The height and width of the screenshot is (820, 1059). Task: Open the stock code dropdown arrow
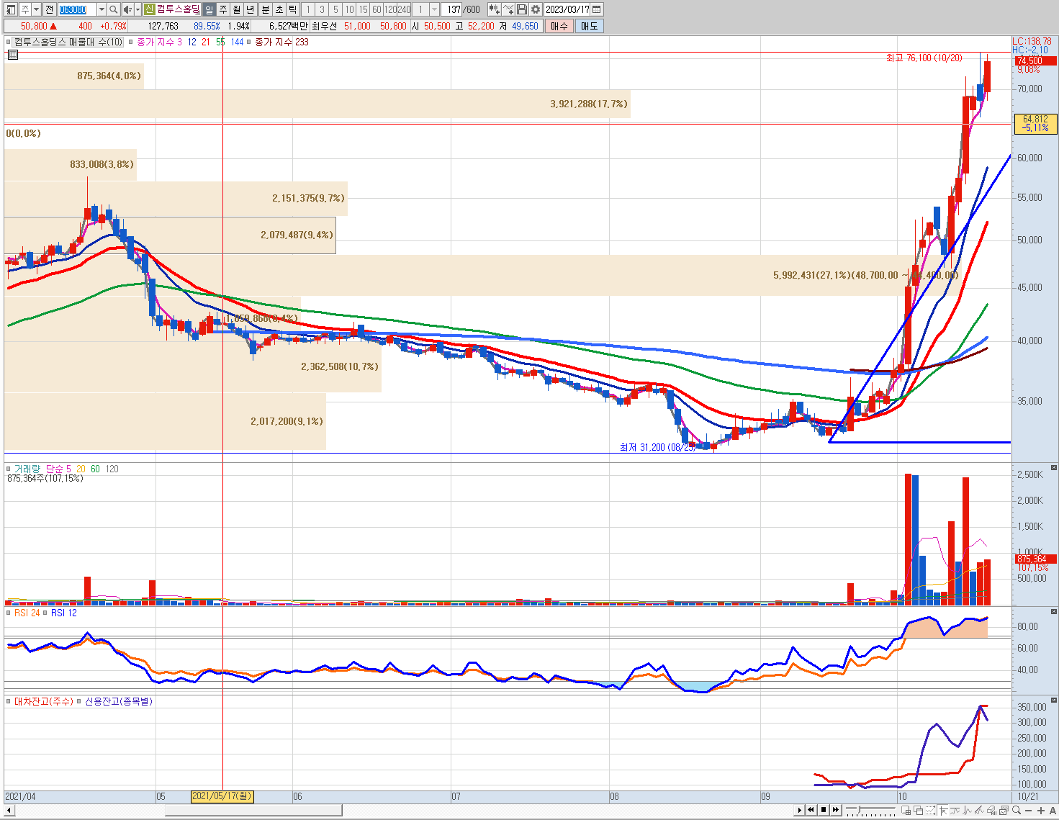(x=102, y=9)
